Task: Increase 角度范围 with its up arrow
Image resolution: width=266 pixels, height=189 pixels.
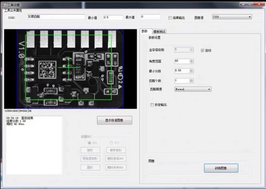Action: click(x=191, y=60)
